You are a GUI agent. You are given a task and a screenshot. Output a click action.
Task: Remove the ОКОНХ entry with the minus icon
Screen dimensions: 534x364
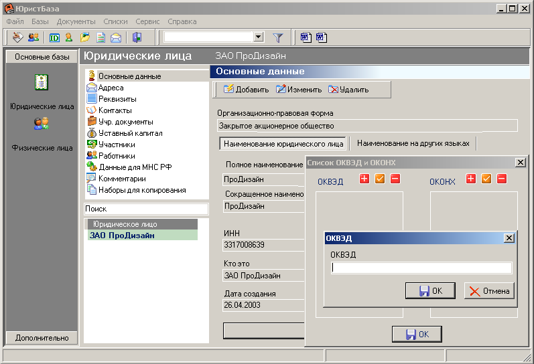click(x=502, y=179)
